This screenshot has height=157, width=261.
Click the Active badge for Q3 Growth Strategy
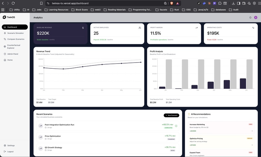173,151
